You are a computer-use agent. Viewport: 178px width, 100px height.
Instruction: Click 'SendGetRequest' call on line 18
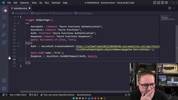69,56
